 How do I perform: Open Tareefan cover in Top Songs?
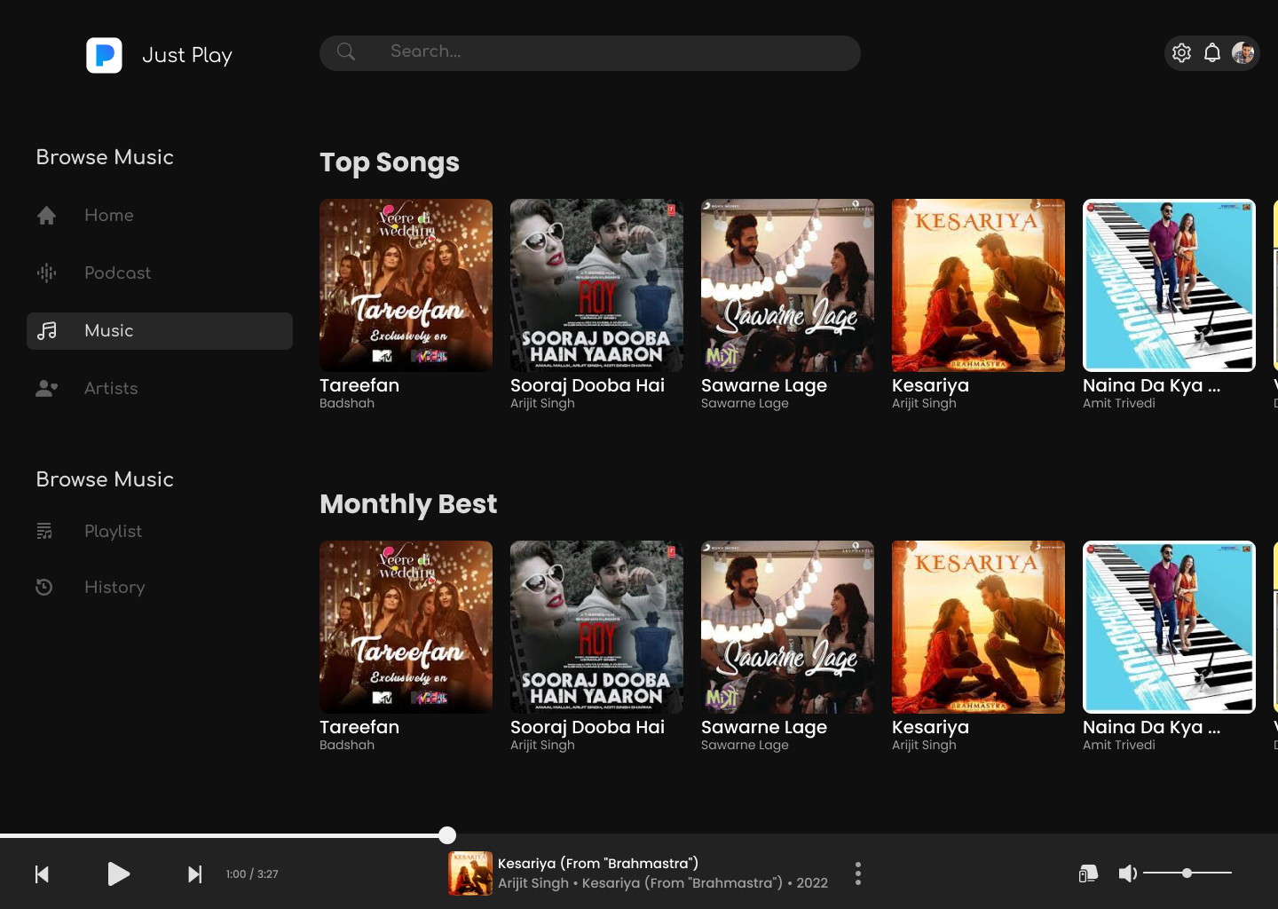point(406,285)
